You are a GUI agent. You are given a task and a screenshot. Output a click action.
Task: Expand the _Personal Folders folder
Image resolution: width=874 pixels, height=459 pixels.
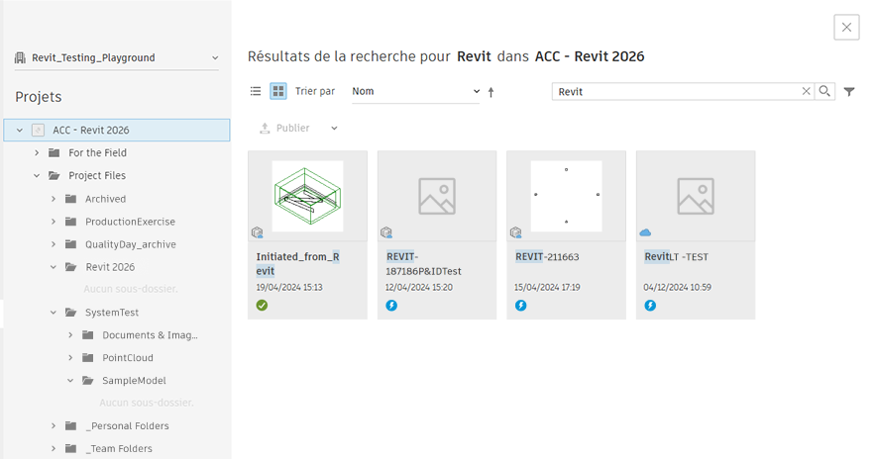coord(54,426)
